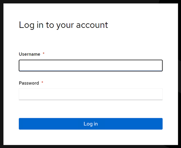The width and height of the screenshot is (181, 148).
Task: Click the right end of the Password field
Action: click(x=160, y=94)
